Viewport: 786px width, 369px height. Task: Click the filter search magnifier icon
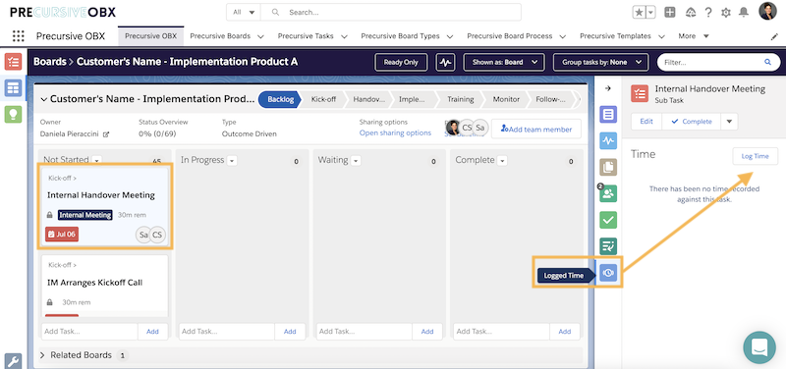click(767, 62)
